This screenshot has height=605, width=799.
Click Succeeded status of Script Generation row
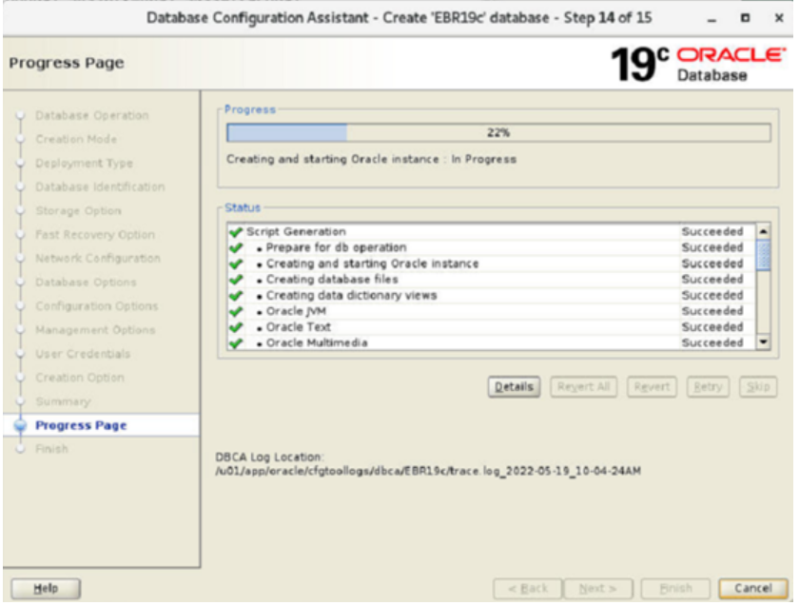pos(712,232)
